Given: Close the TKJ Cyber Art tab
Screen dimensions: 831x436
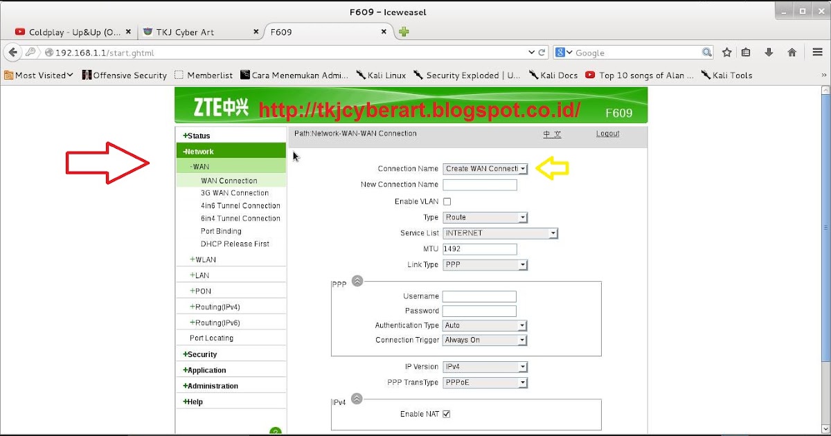Looking at the screenshot, I should pyautogui.click(x=256, y=32).
